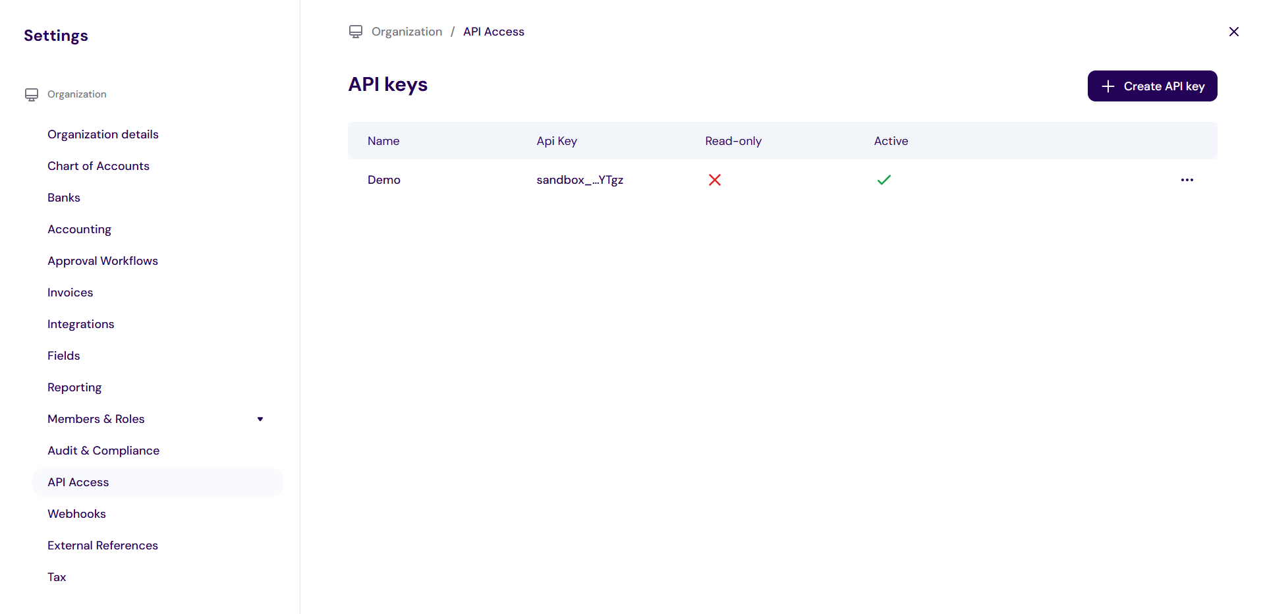The height and width of the screenshot is (614, 1265).
Task: Click the Demo API key name
Action: point(383,180)
